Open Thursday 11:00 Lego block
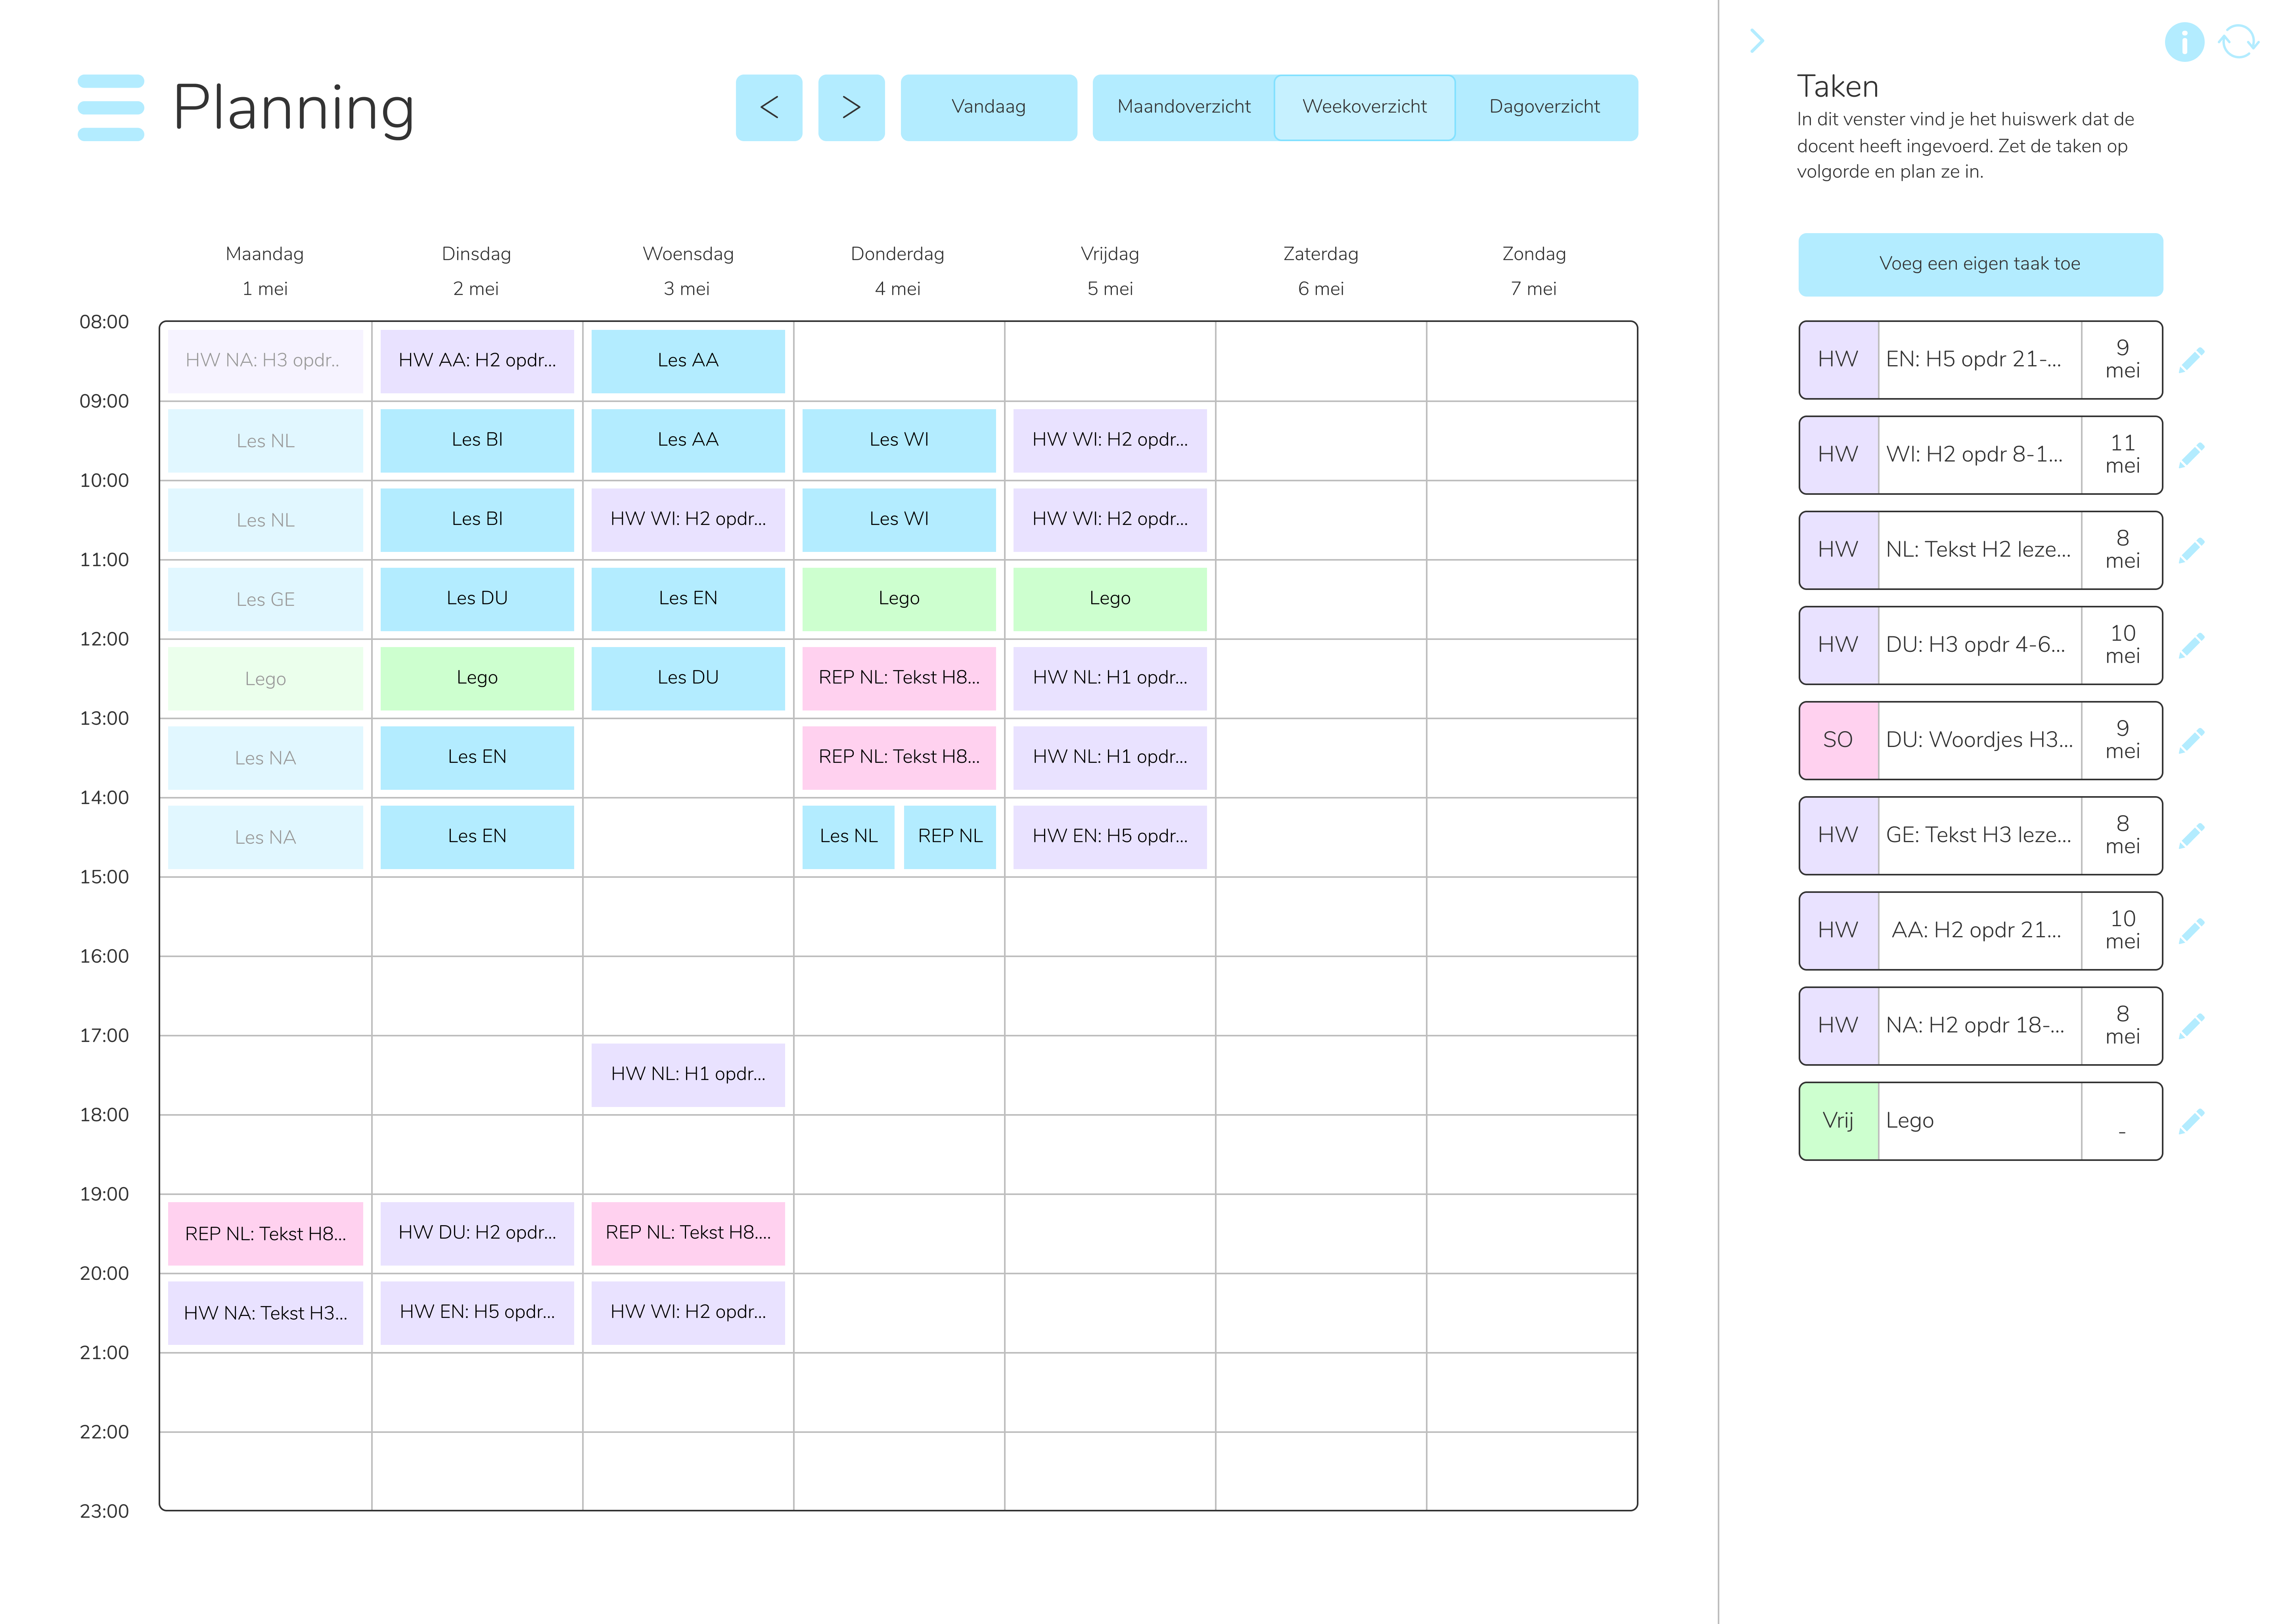The image size is (2284, 1624). point(899,599)
